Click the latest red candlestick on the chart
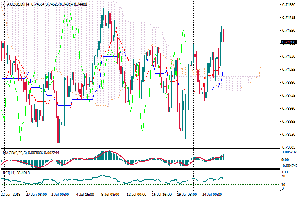This screenshot has height=199, width=297. [223, 35]
